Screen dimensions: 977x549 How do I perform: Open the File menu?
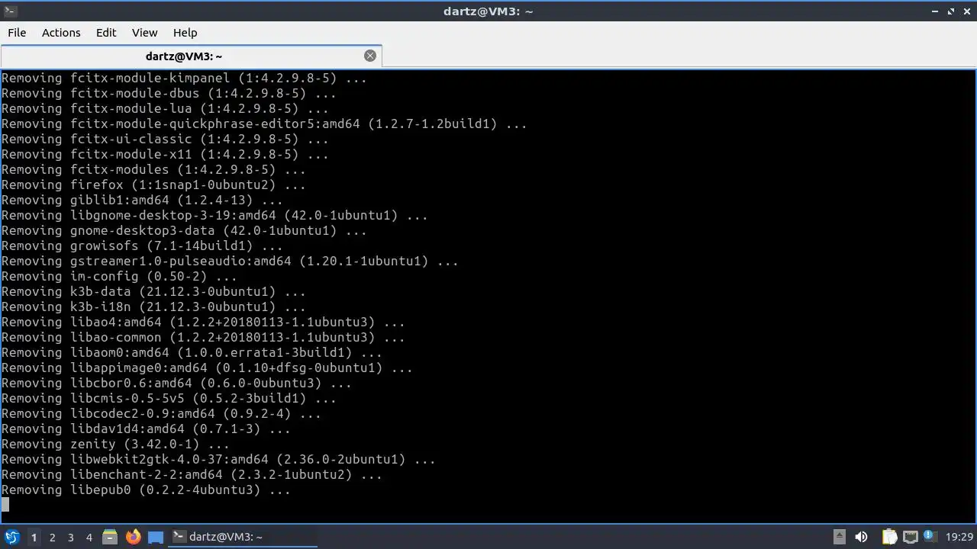tap(17, 33)
